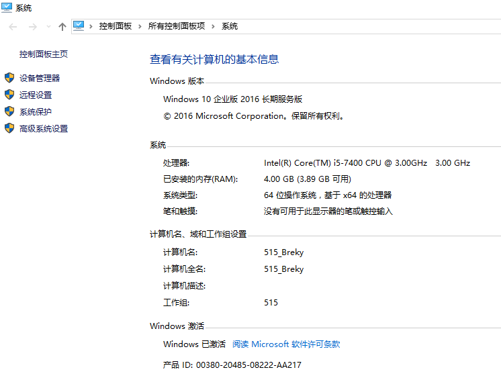501x382 pixels.
Task: Open recent locations dropdown arrow
Action: tap(48, 27)
